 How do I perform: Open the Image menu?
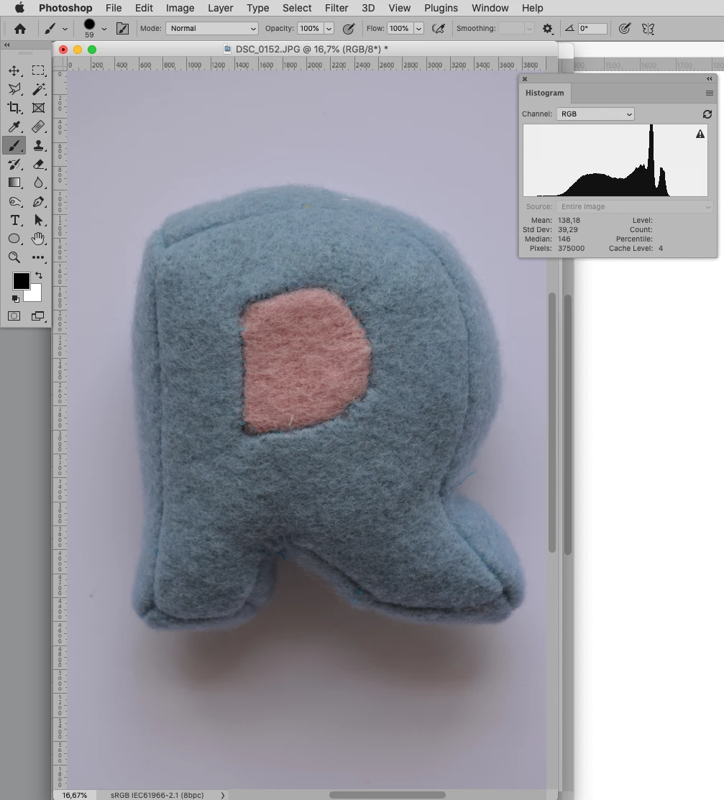click(180, 8)
